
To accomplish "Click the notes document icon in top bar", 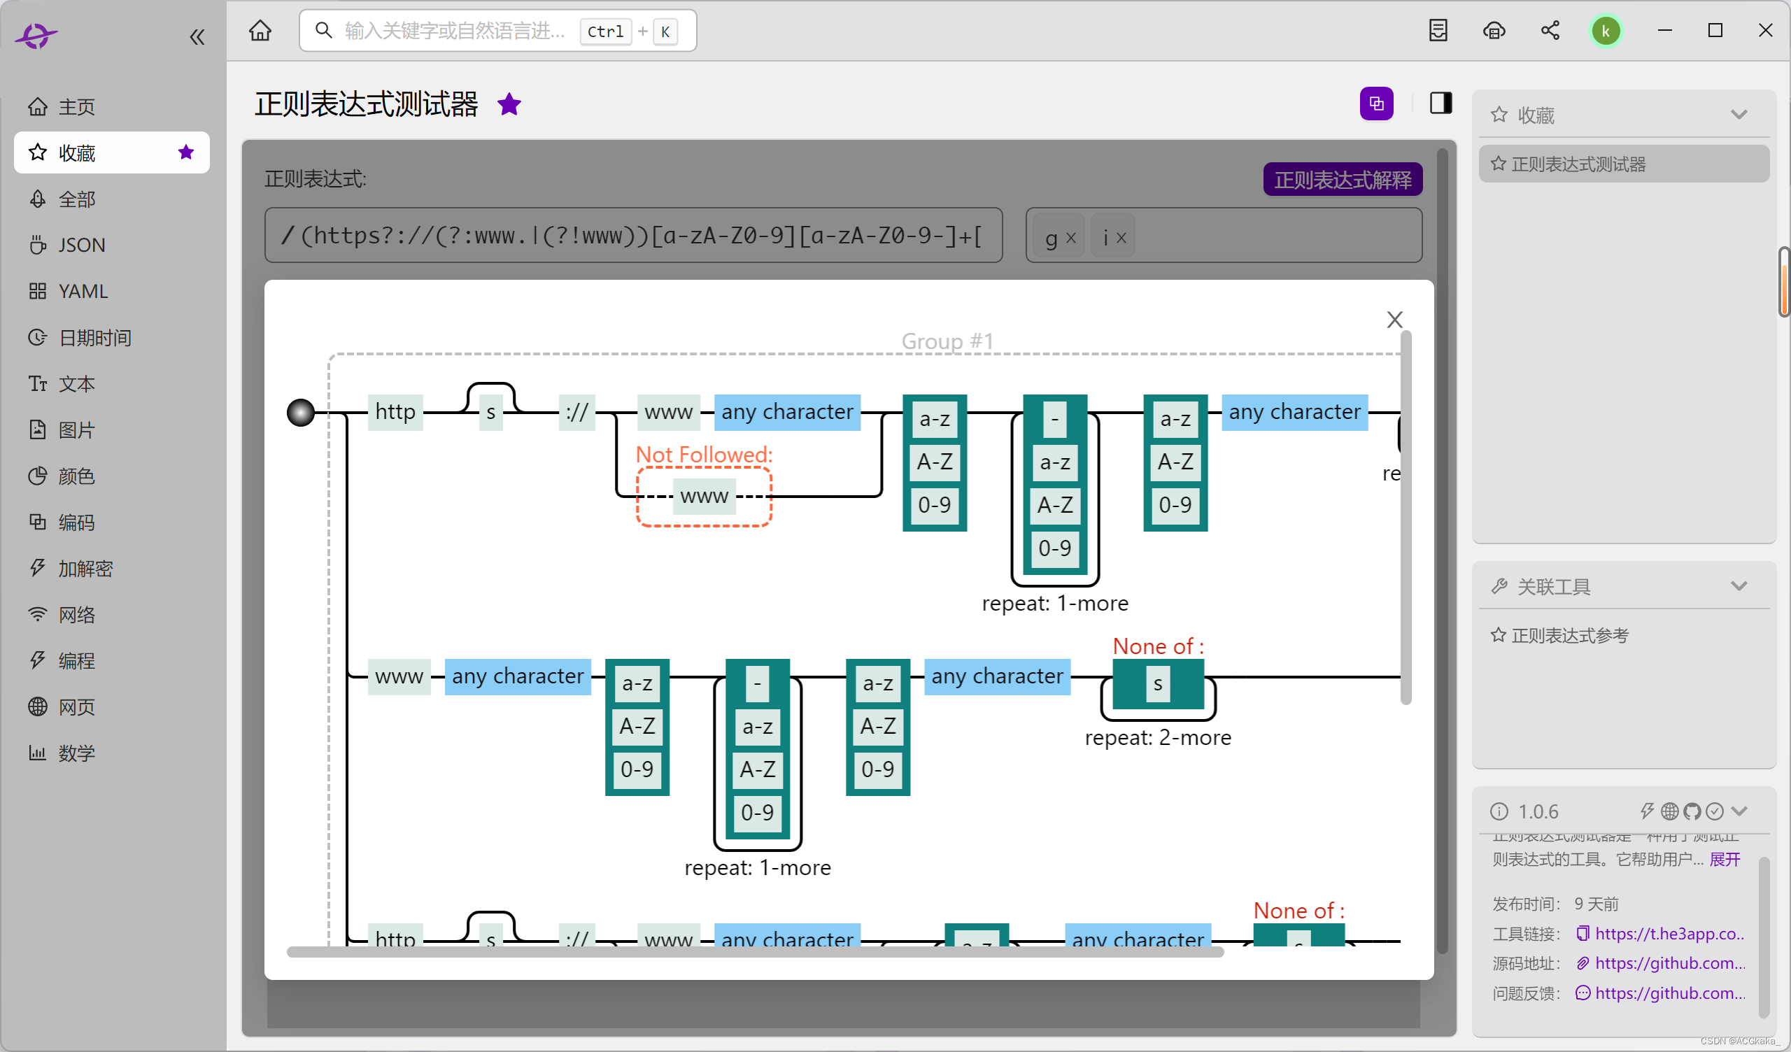I will (x=1438, y=31).
